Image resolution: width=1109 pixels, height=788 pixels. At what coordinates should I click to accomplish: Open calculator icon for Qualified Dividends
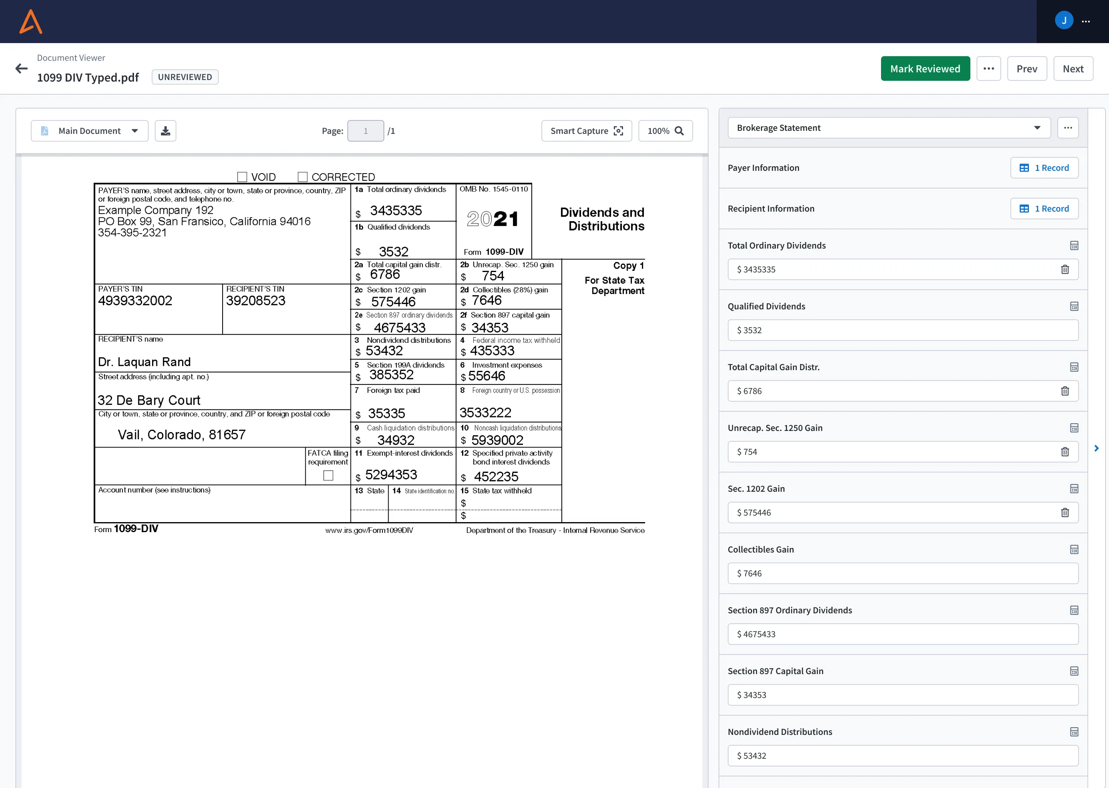click(x=1074, y=306)
